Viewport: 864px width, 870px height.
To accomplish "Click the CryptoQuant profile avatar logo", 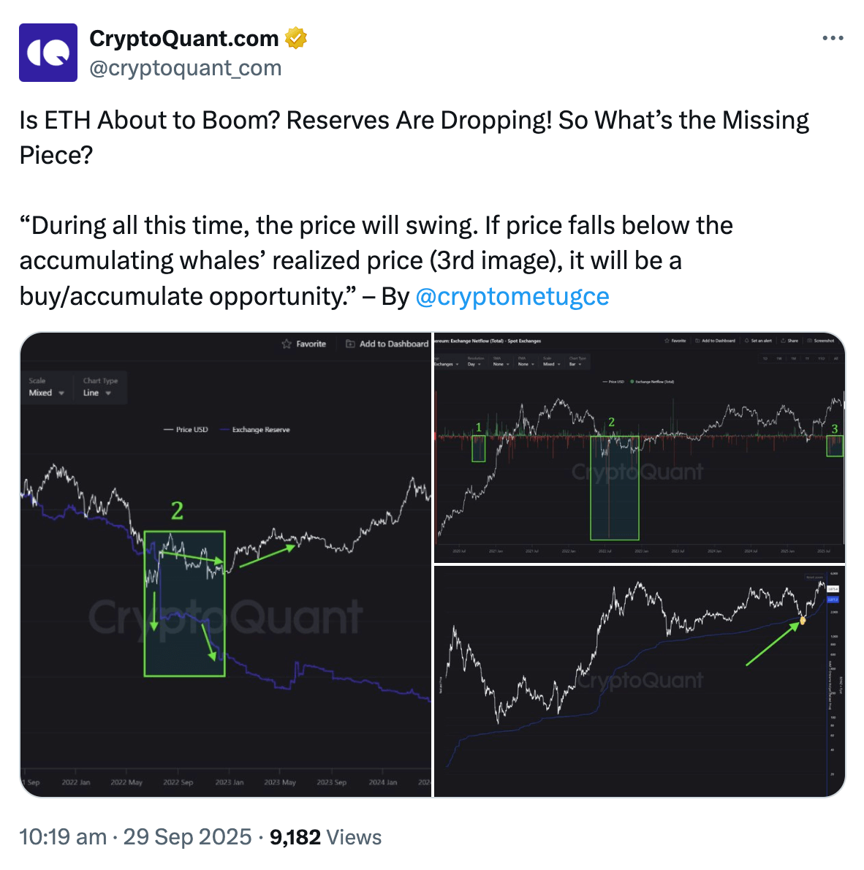I will point(48,53).
